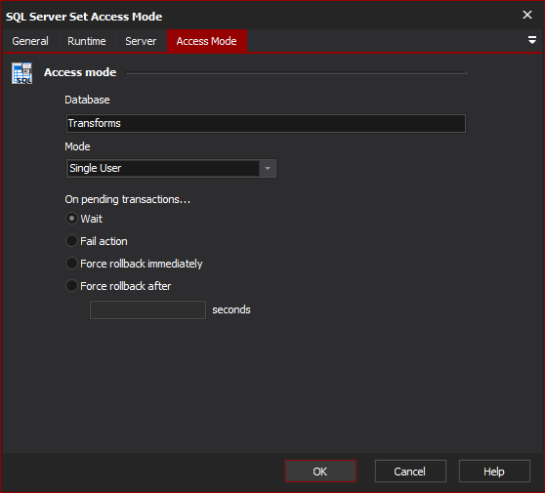Click the Access mode section heading
545x493 pixels.
[x=80, y=72]
